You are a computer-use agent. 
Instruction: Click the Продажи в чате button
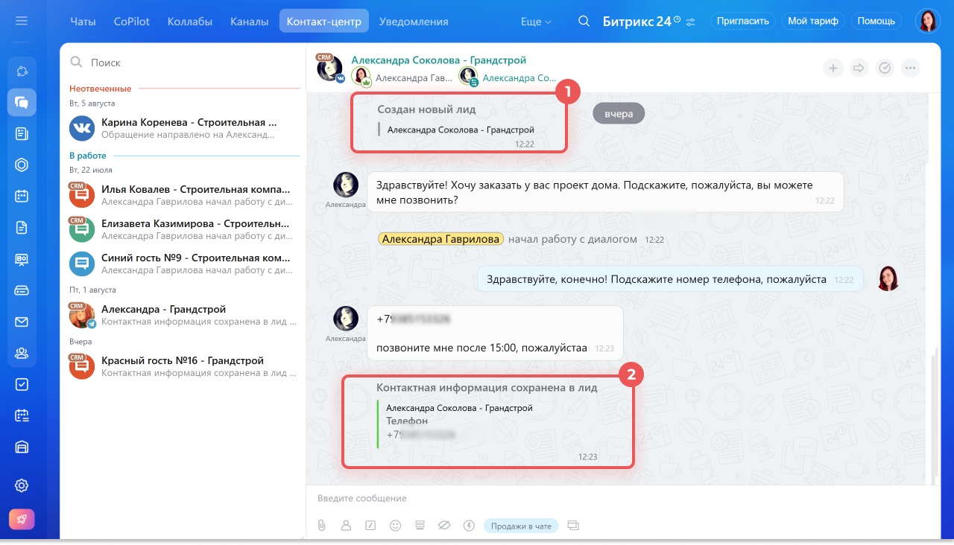point(522,526)
